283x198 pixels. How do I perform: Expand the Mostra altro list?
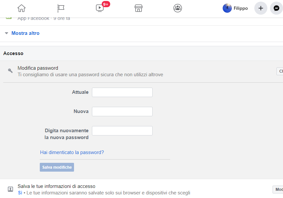click(x=25, y=33)
